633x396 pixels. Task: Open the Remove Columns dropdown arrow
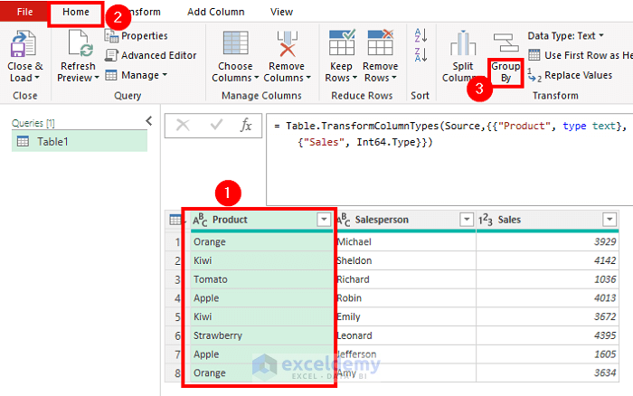[x=308, y=78]
